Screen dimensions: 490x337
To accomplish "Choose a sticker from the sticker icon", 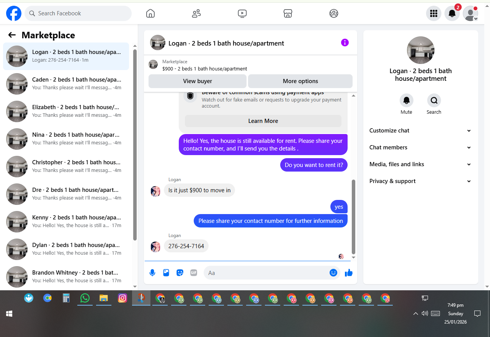I will pos(180,273).
